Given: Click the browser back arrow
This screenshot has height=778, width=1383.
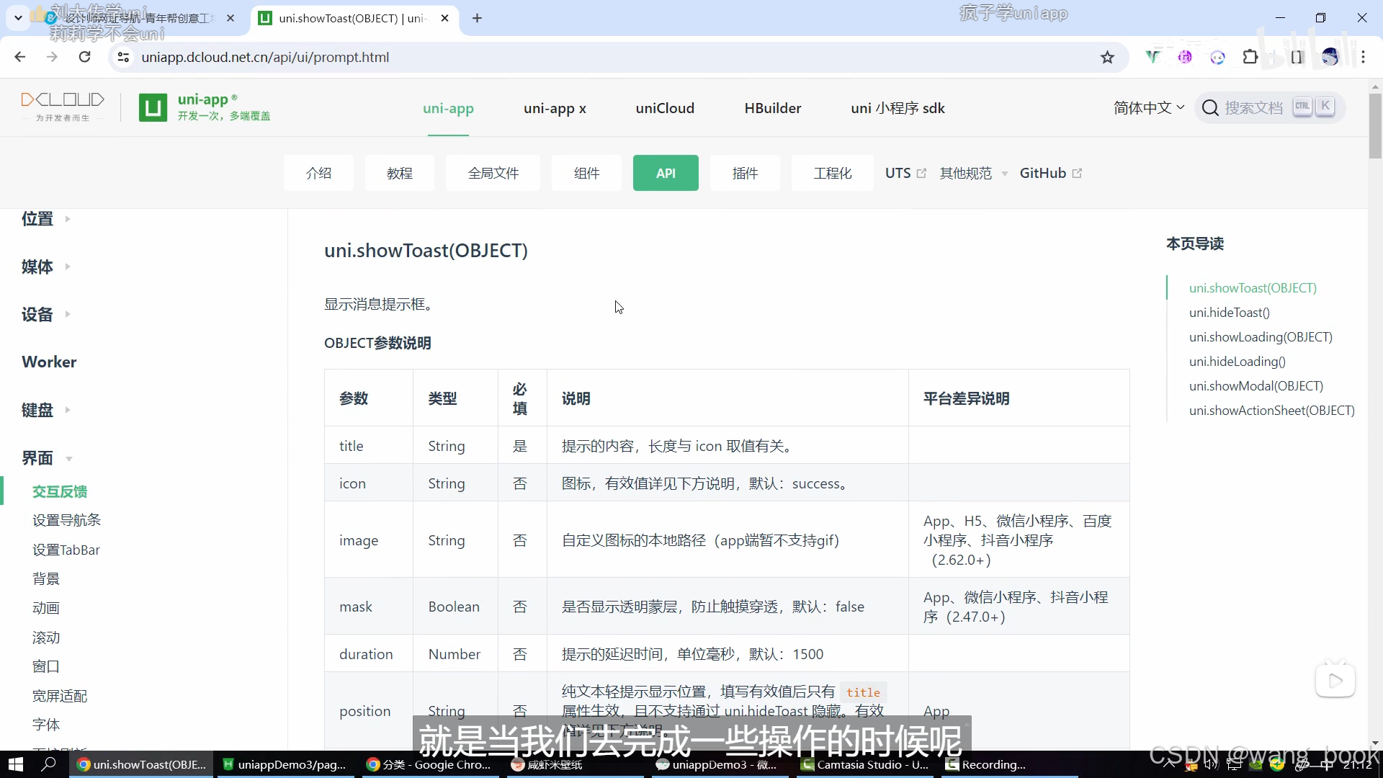Looking at the screenshot, I should (20, 57).
